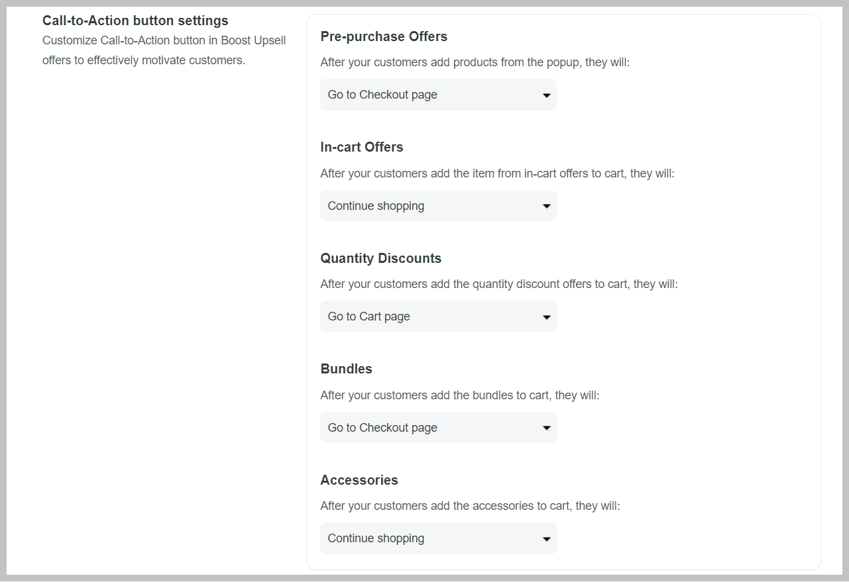This screenshot has width=849, height=582.
Task: Click the 'In-cart Offers' section heading
Action: click(361, 147)
